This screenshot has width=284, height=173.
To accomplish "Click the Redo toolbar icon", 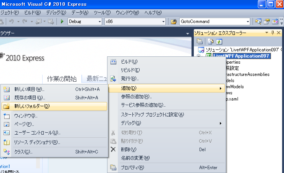I will [25, 21].
